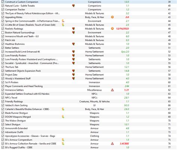Click heart flag icon on Realistic Radstags row
Viewport: 177px width, 150px height.
(x=74, y=29)
